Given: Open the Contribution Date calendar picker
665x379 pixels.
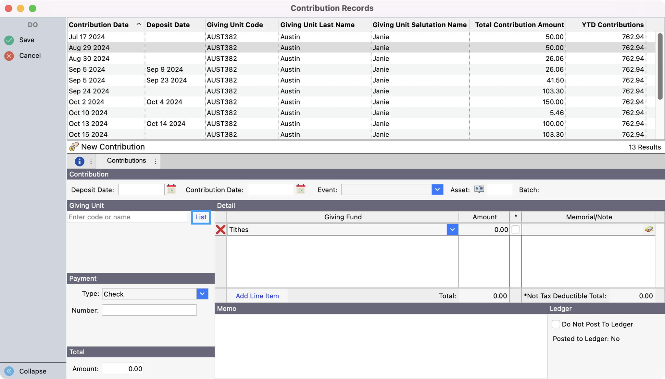Looking at the screenshot, I should click(x=301, y=189).
